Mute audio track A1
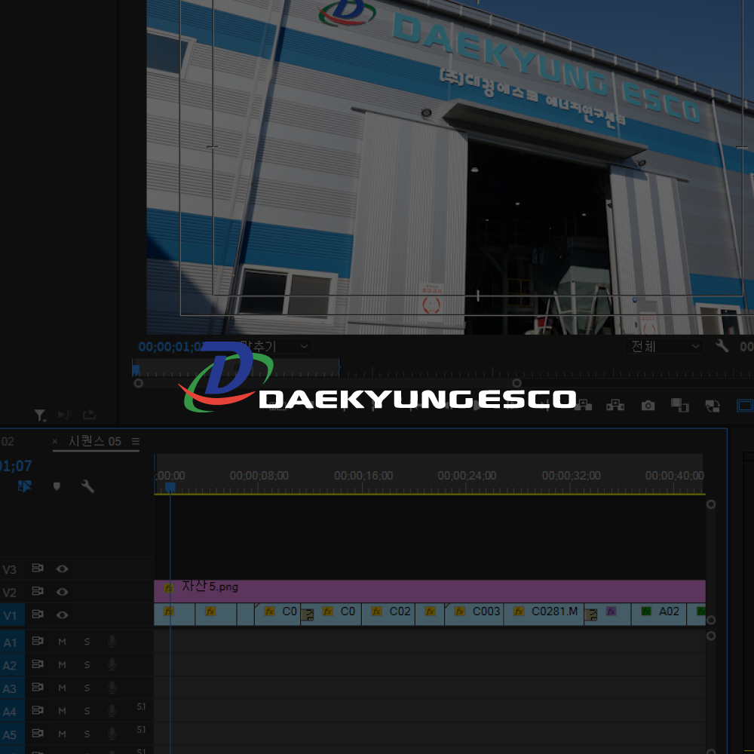 [x=62, y=642]
